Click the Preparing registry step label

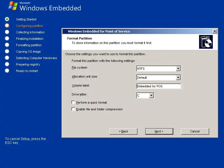coord(28,64)
